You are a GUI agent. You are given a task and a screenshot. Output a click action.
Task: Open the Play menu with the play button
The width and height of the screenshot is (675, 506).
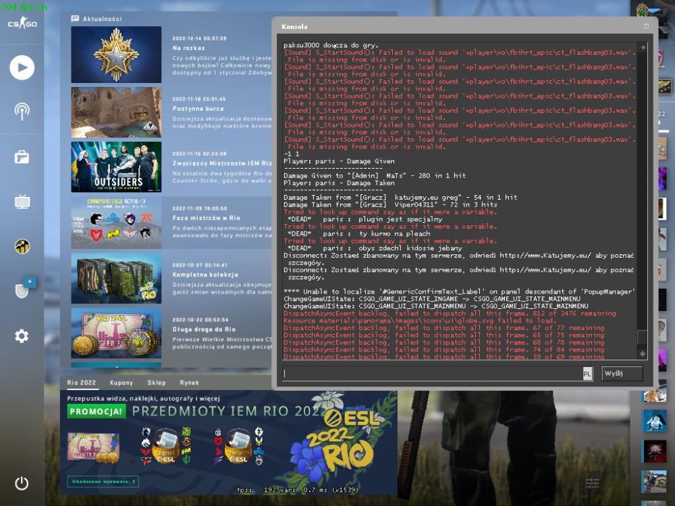coord(22,67)
